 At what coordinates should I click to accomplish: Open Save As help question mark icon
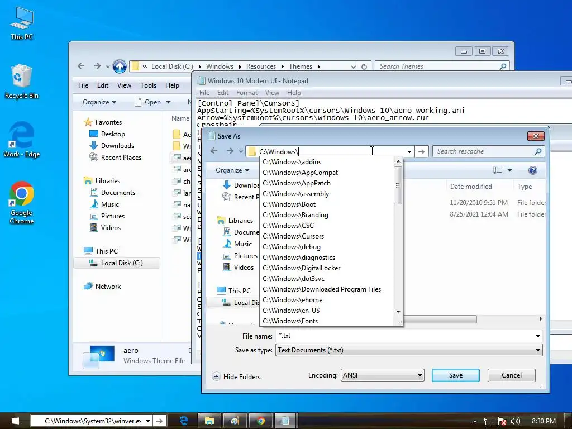pyautogui.click(x=532, y=170)
